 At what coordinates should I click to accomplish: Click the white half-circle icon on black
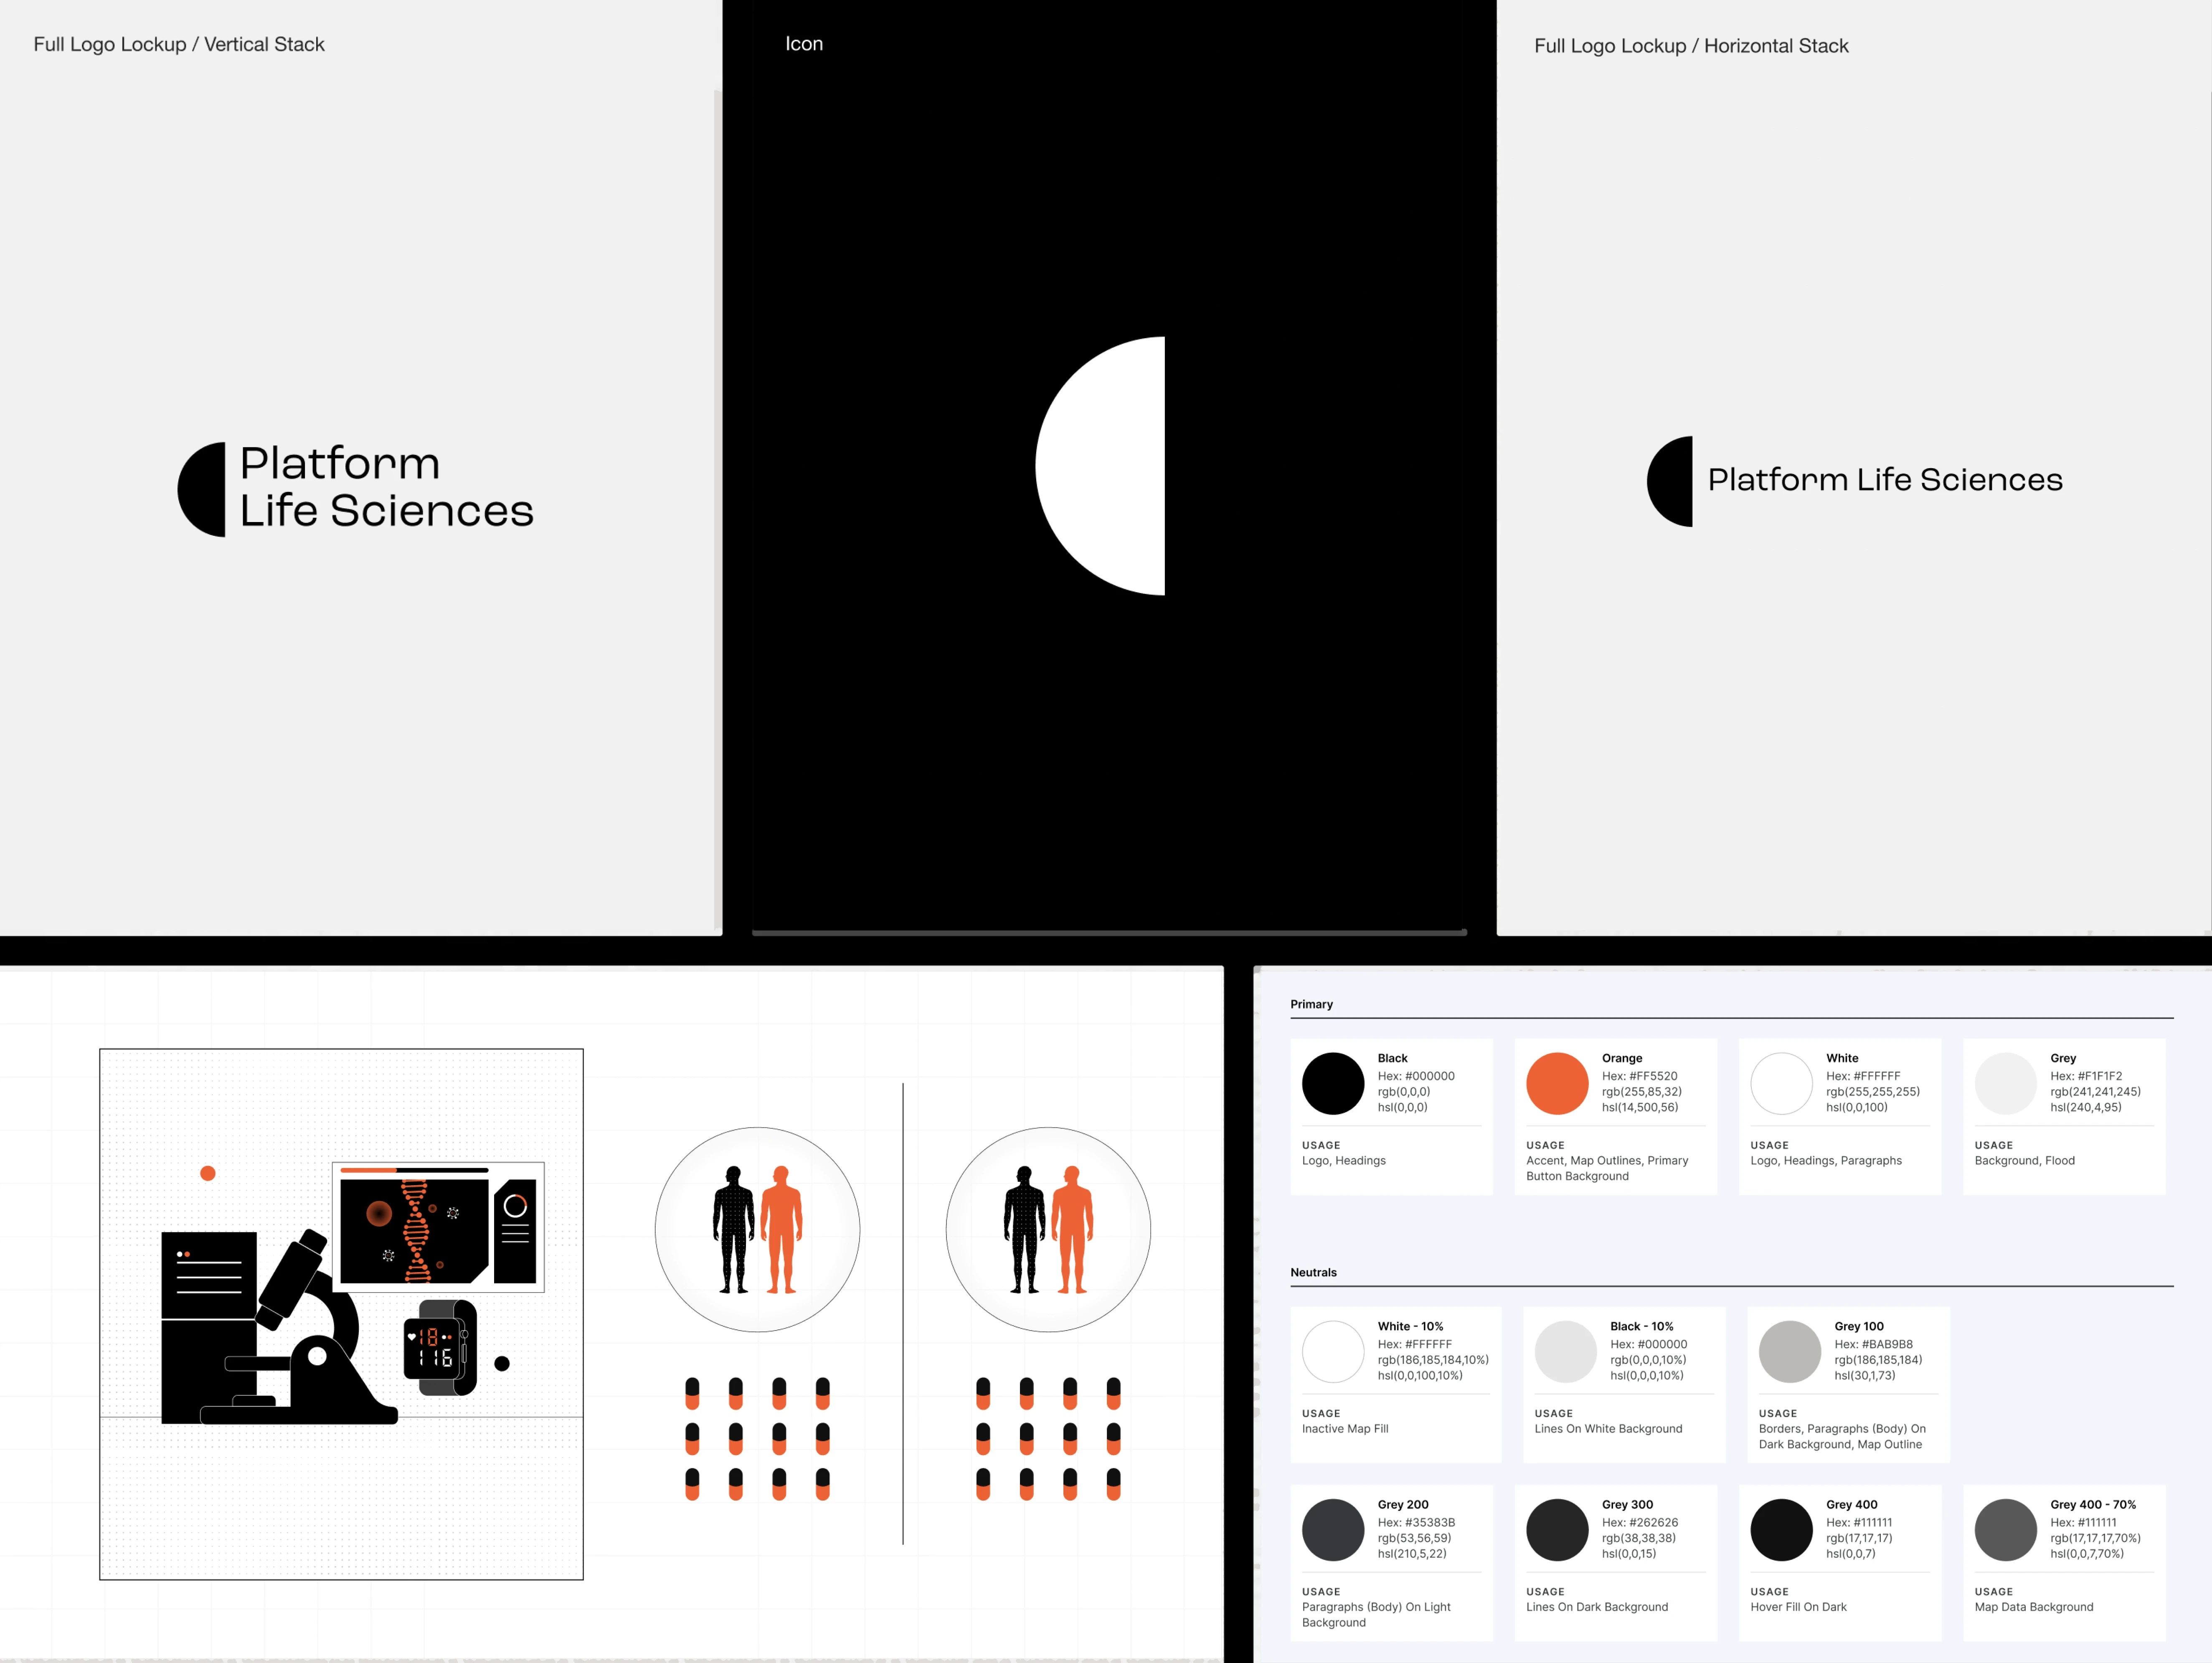point(1100,466)
